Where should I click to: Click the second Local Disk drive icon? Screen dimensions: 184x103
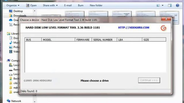click(11, 74)
